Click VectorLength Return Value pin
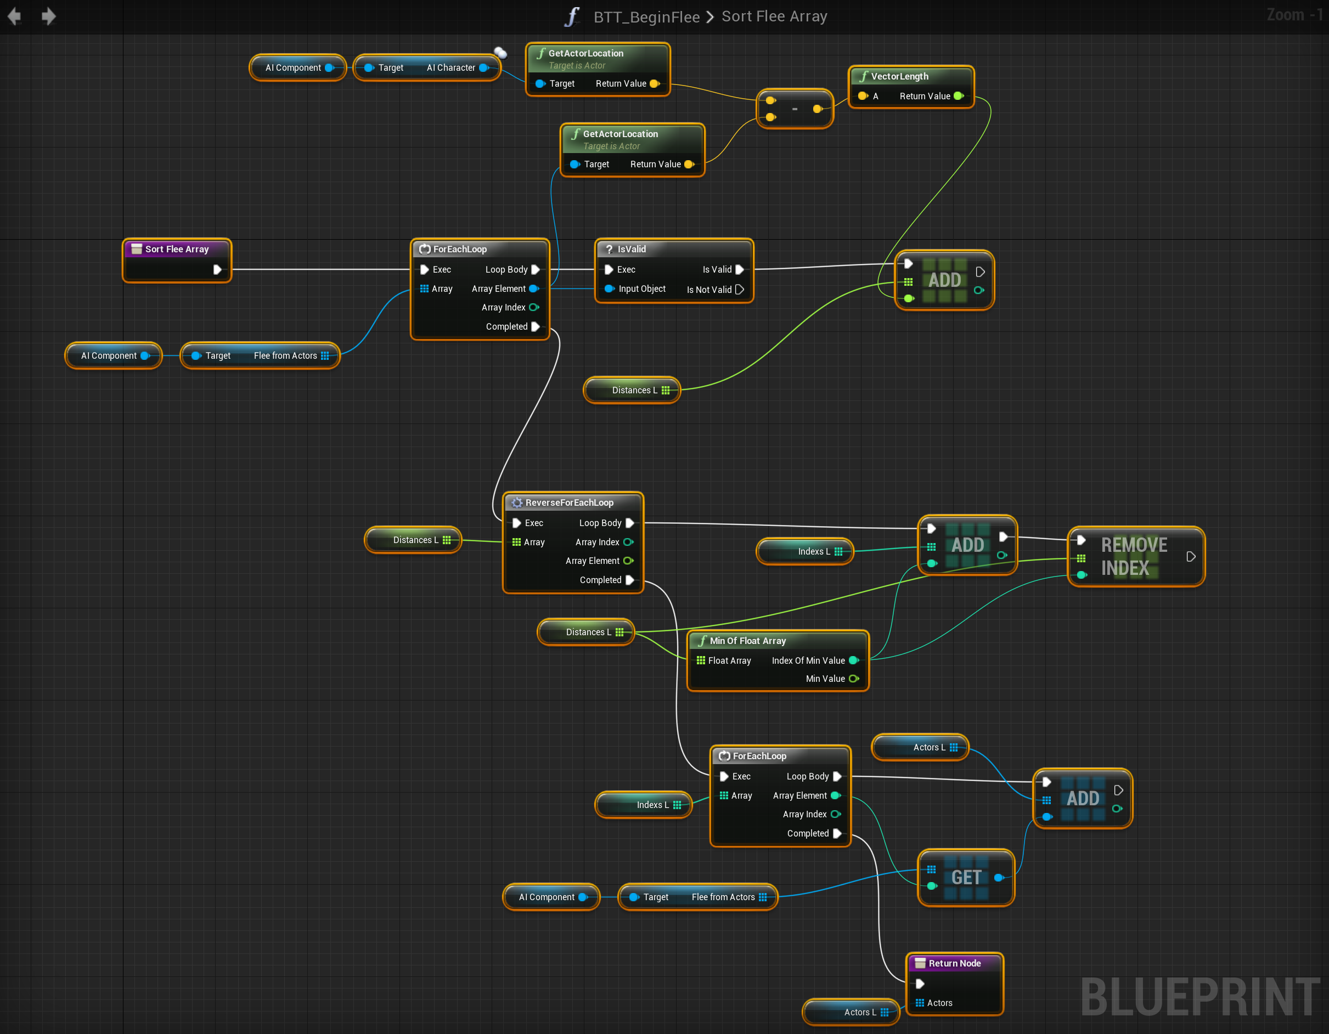 click(x=959, y=96)
